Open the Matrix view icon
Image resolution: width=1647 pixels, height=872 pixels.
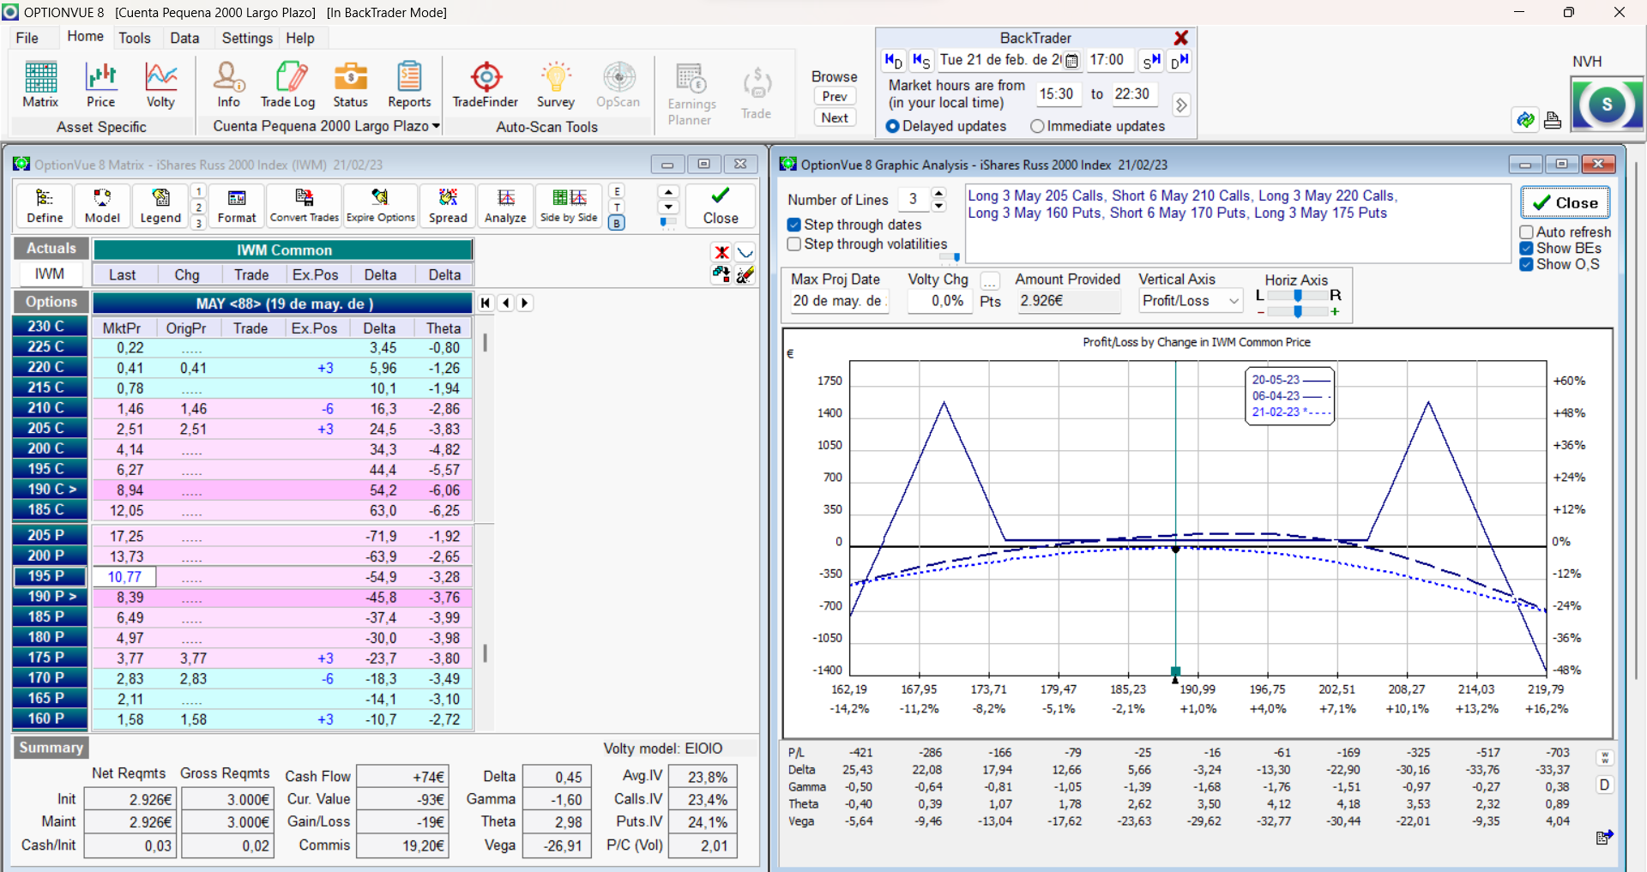point(40,85)
